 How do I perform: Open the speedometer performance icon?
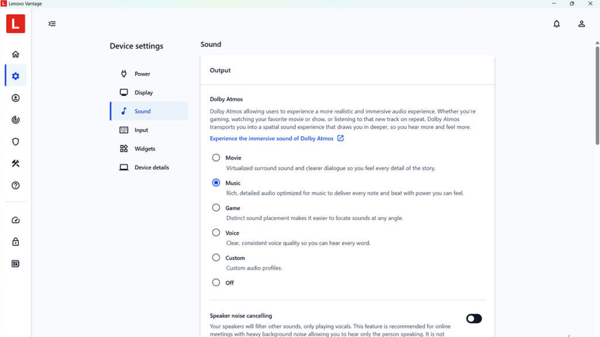pos(16,220)
